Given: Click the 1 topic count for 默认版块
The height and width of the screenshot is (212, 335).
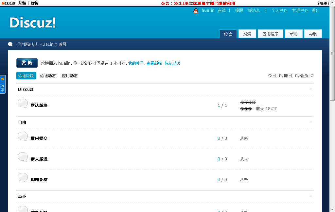Looking at the screenshot, I should point(219,106).
